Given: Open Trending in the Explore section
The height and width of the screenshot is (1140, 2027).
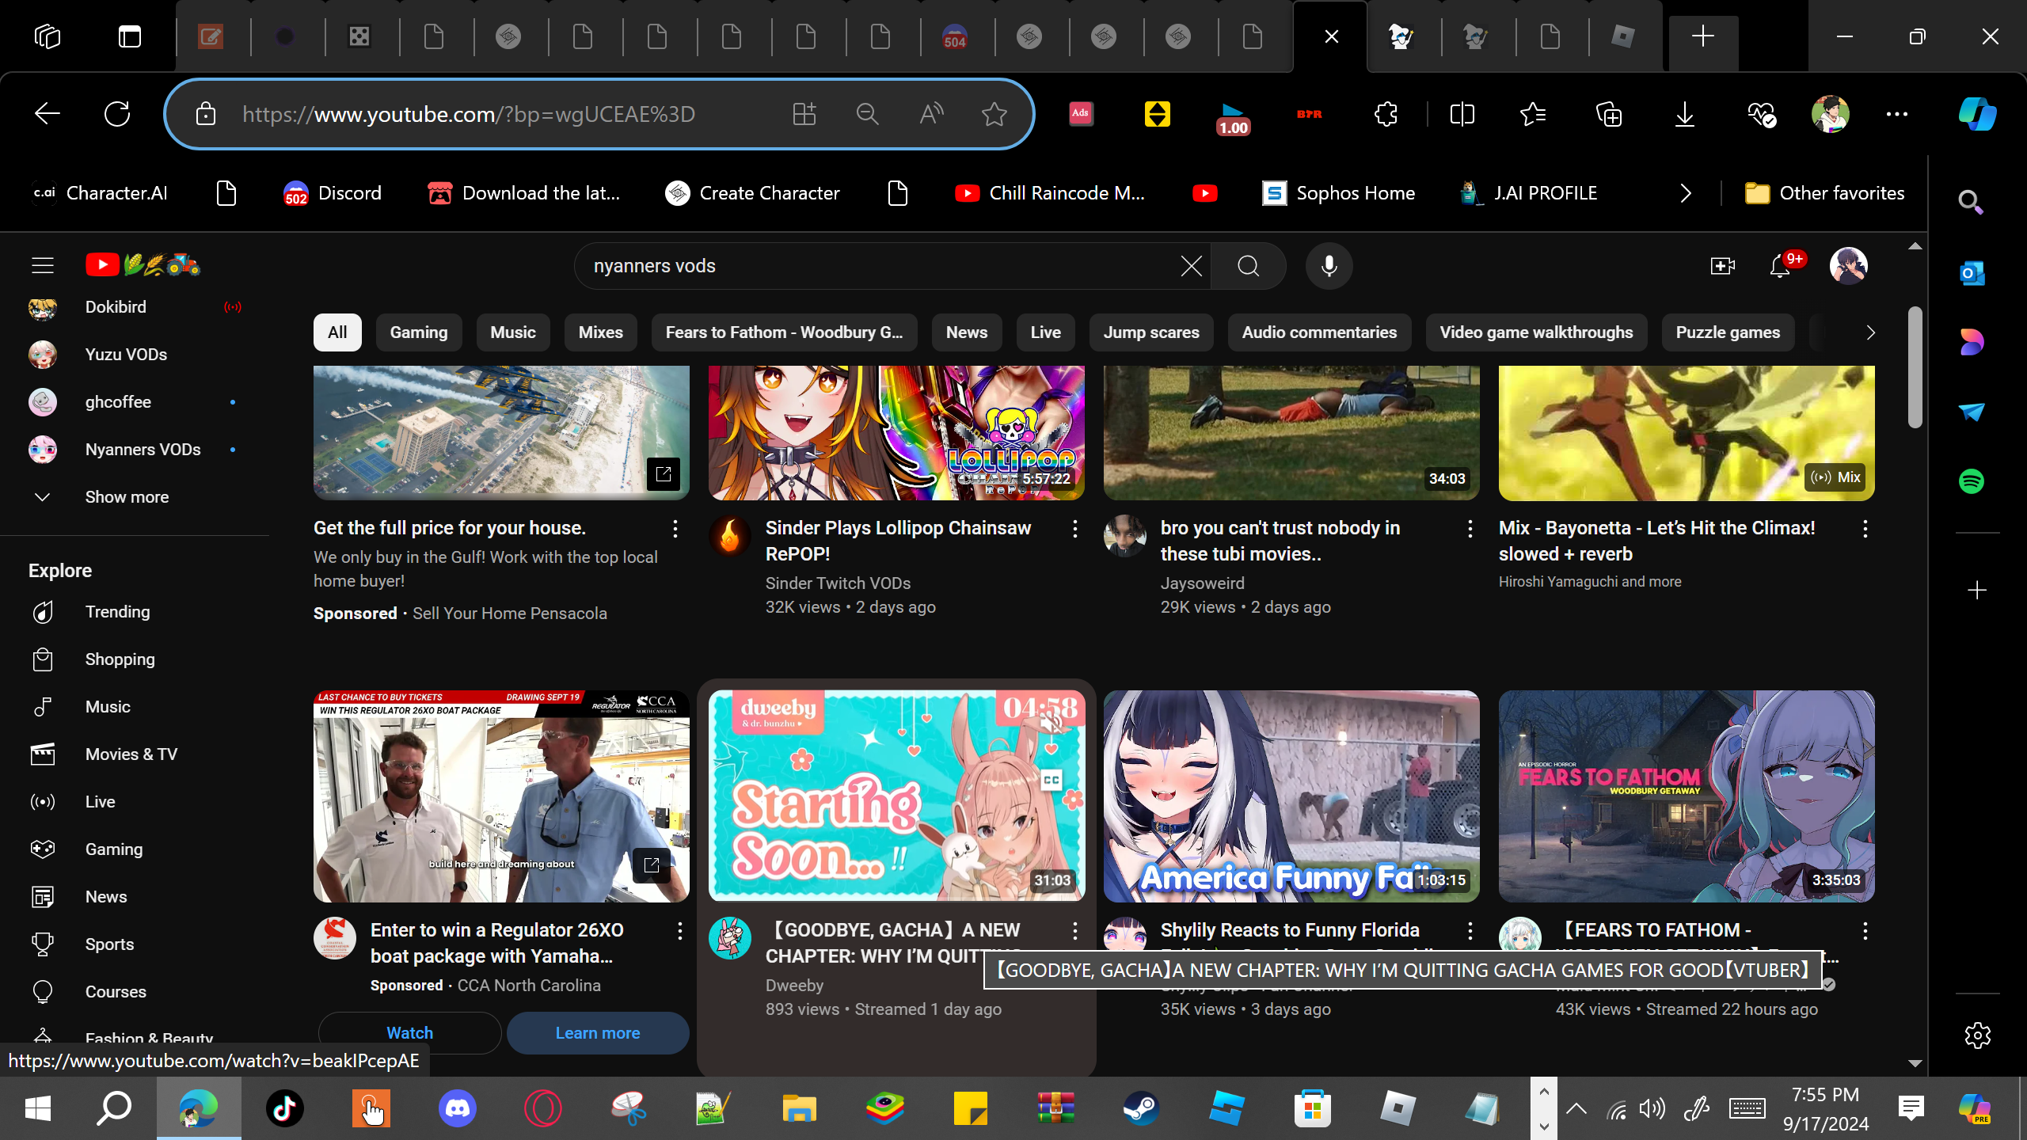Looking at the screenshot, I should tap(117, 612).
